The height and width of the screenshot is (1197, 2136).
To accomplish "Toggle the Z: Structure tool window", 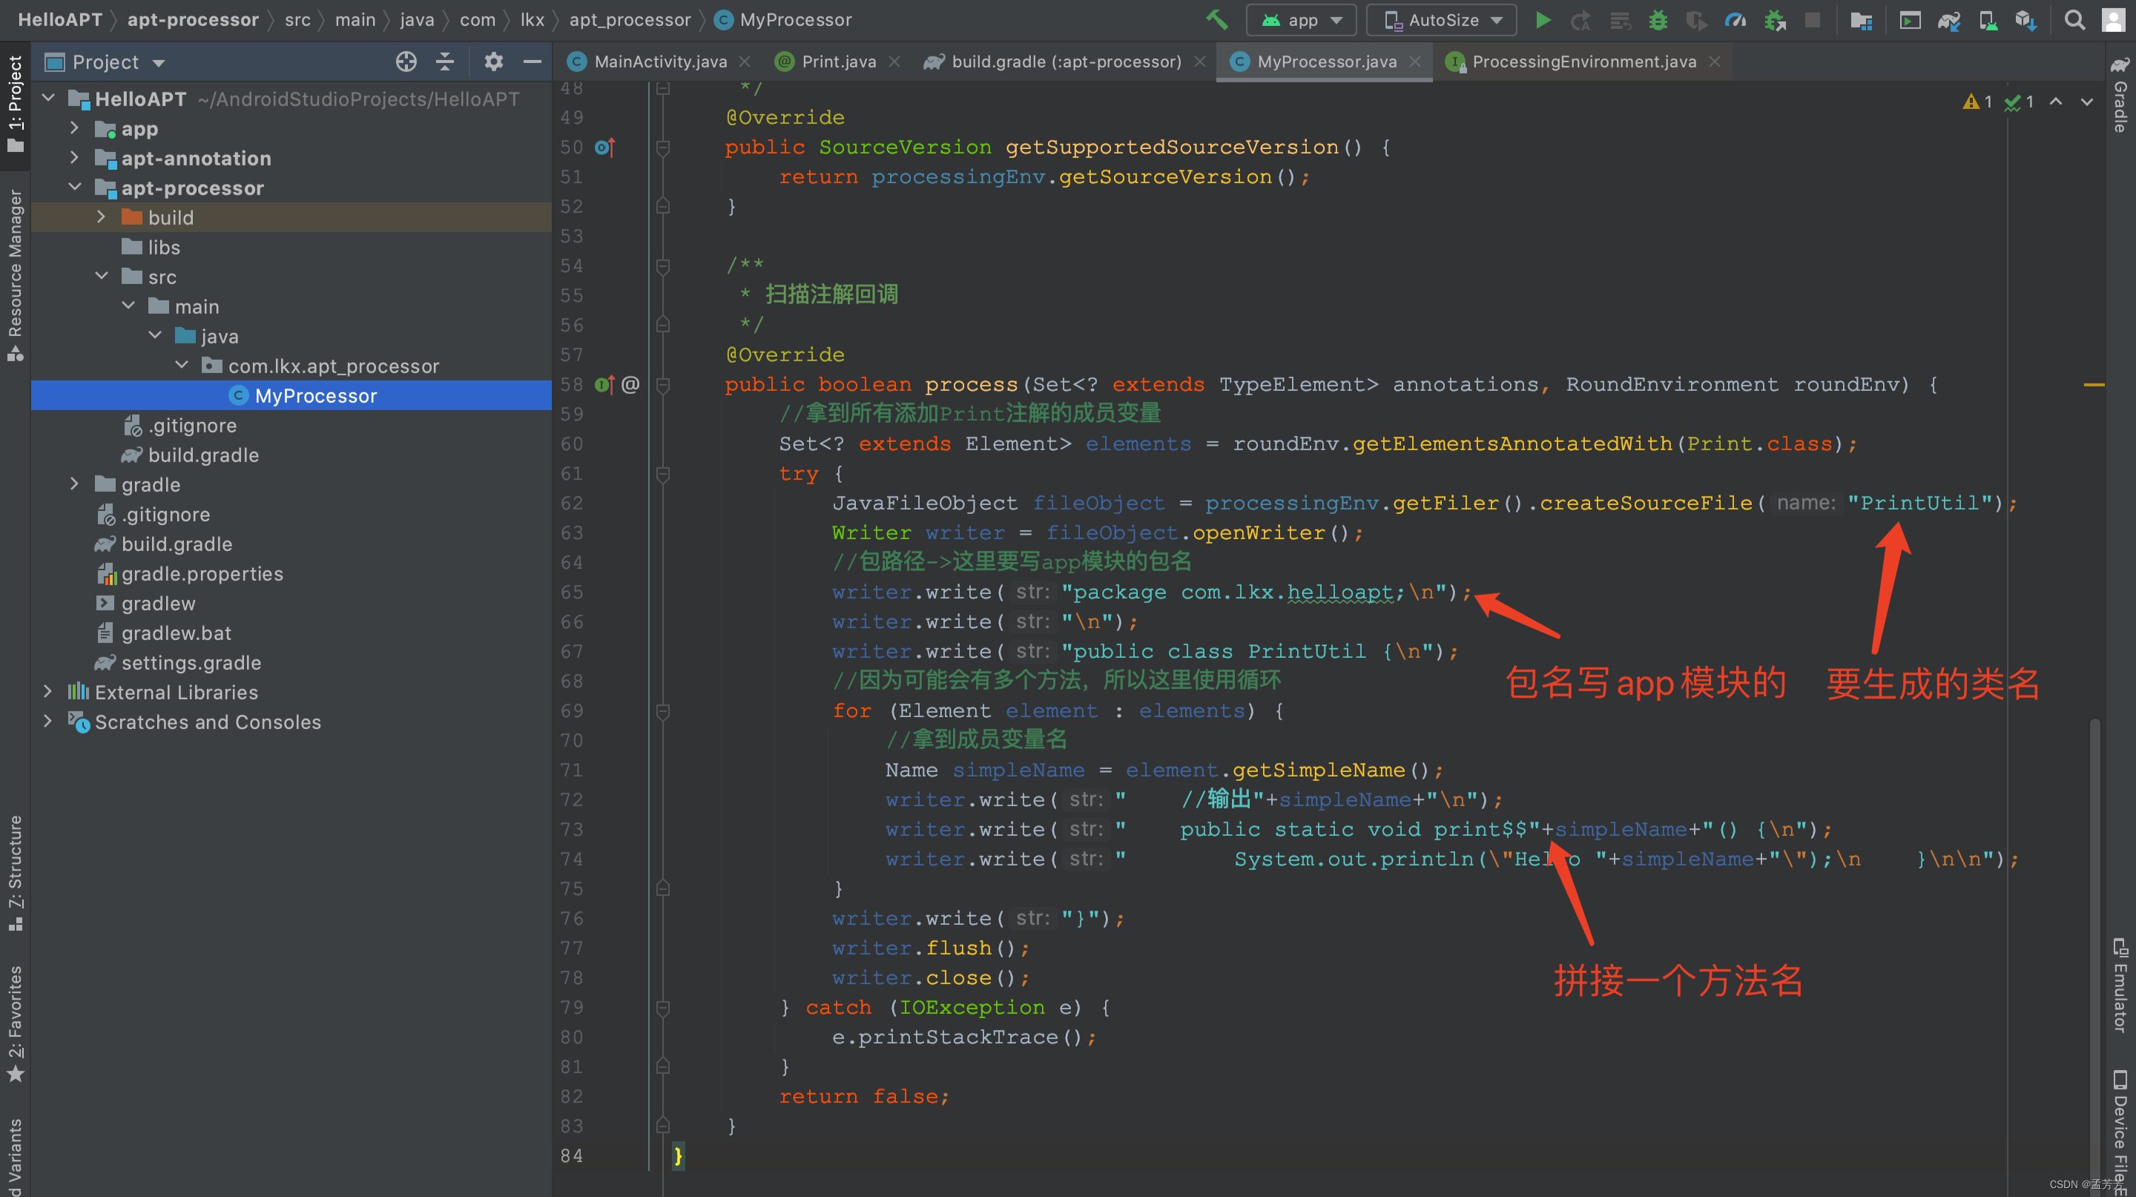I will pyautogui.click(x=15, y=871).
